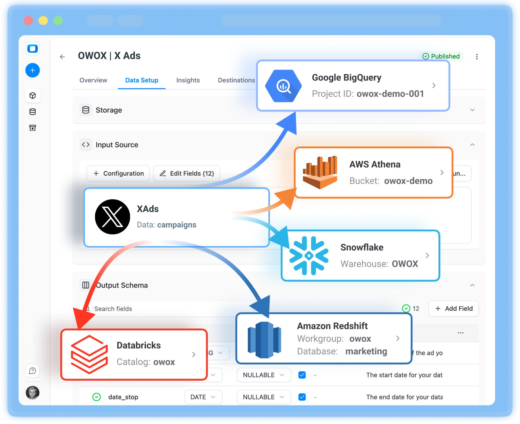Image resolution: width=520 pixels, height=424 pixels.
Task: Switch to the Insights tab
Action: [x=188, y=80]
